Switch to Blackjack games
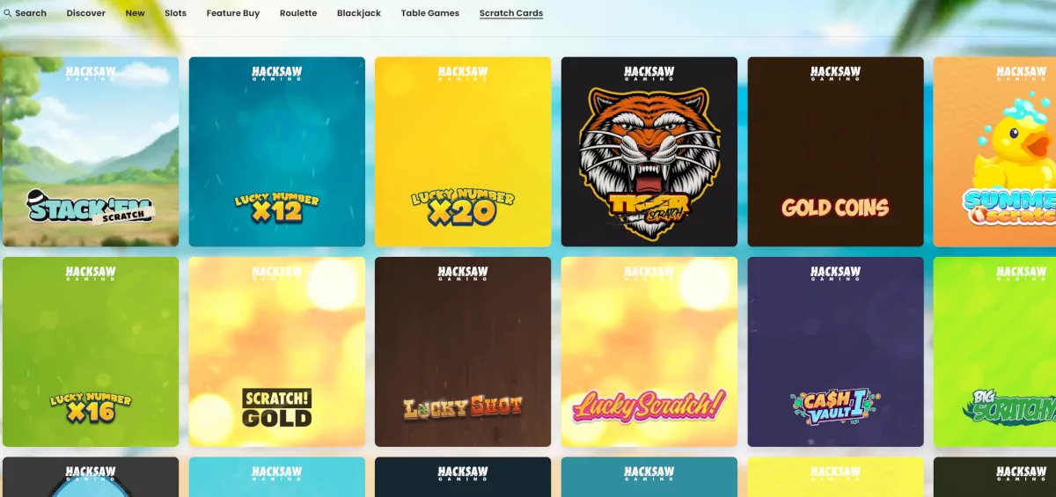The height and width of the screenshot is (497, 1056). click(x=359, y=13)
